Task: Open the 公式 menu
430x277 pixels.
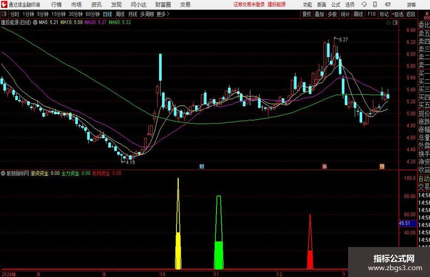Action: [x=336, y=5]
